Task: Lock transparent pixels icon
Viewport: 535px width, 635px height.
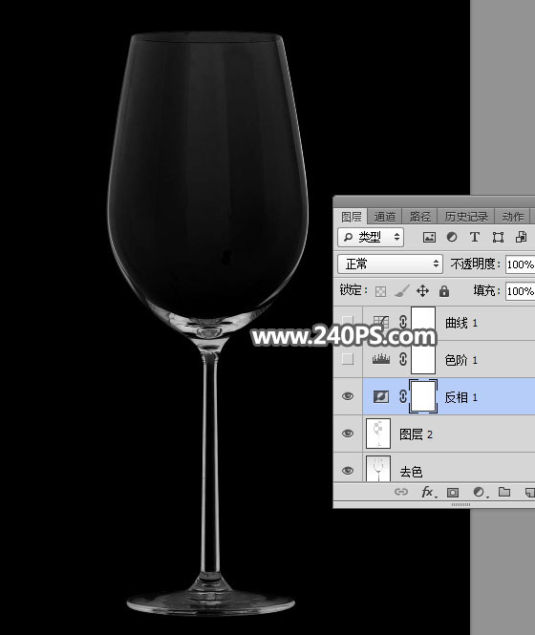Action: pos(380,291)
